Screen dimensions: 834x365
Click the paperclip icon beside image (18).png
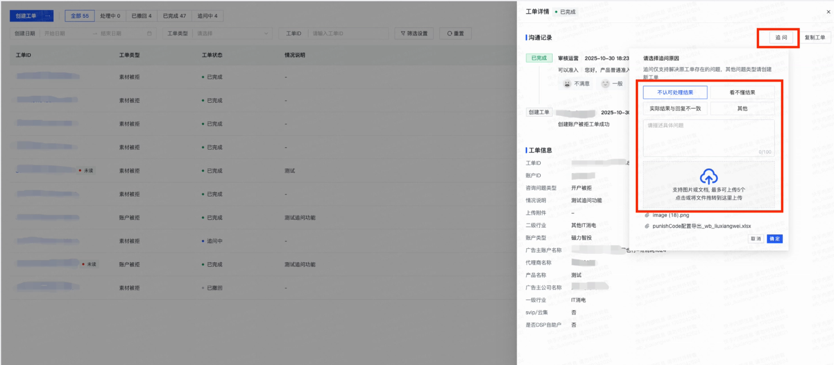[x=648, y=216]
